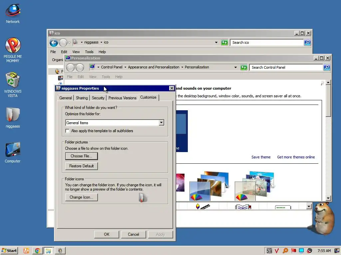Refresh the Personalization window
Viewport: 341px width, 255px height.
coord(244,67)
